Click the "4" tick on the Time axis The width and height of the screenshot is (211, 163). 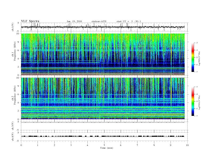pos(87,145)
